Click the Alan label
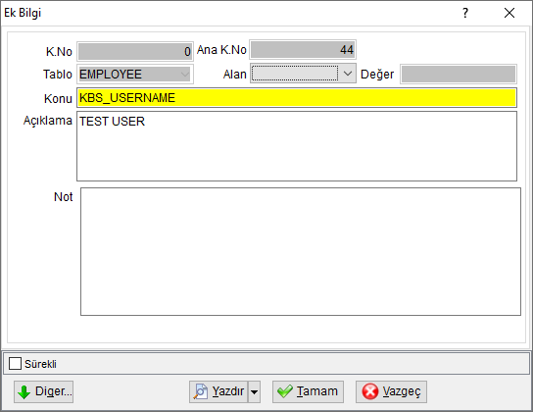The height and width of the screenshot is (412, 533). tap(234, 75)
